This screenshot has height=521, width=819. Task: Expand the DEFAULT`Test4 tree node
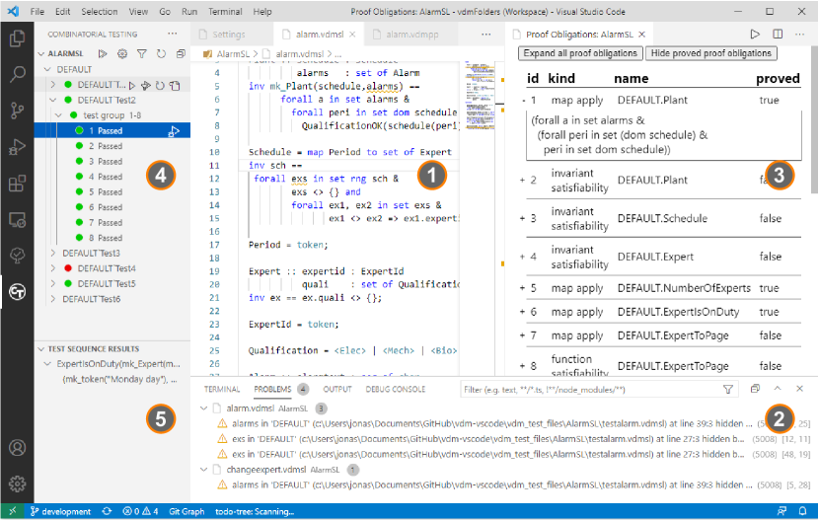tap(53, 268)
